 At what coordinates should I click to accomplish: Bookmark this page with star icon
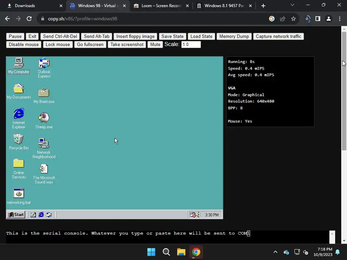pos(293,19)
